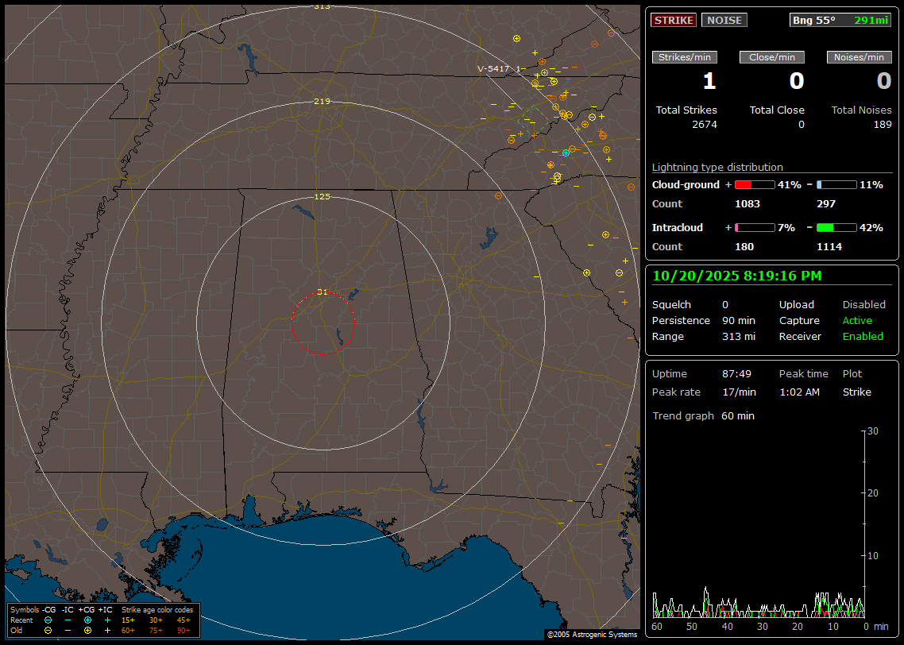Image resolution: width=904 pixels, height=645 pixels.
Task: Click the Recent +IC plus symbol in legend
Action: click(107, 620)
